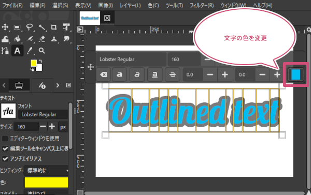Open the フィルター(R) menu
The width and height of the screenshot is (311, 195).
pos(202,5)
